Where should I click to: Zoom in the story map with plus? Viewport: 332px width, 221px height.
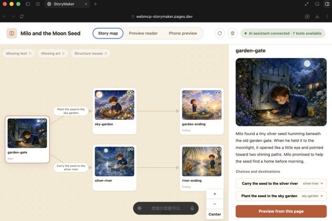[x=215, y=194]
